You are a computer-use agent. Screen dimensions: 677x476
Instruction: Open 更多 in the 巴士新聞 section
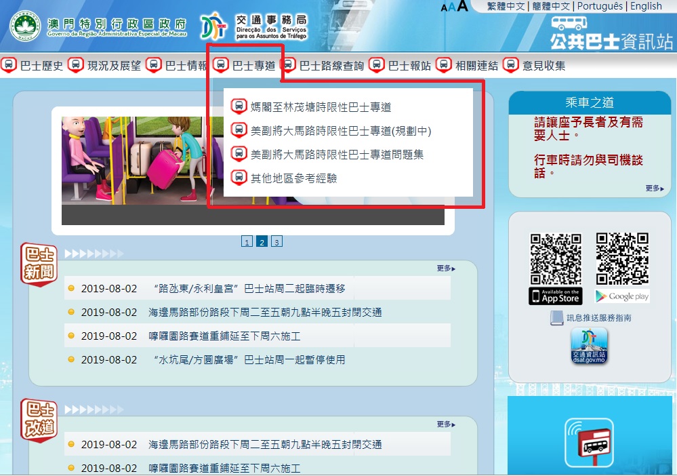point(446,269)
